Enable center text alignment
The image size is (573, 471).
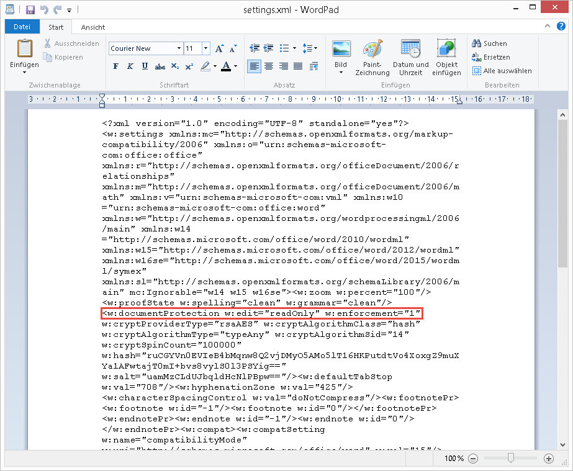(269, 66)
